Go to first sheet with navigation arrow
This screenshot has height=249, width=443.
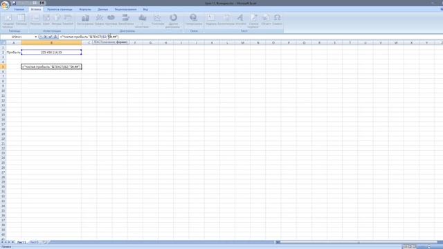[x=2, y=242]
